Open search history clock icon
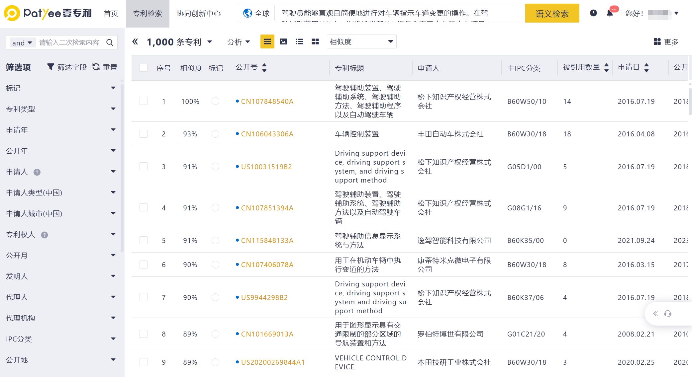Viewport: 692px width, 377px height. (x=593, y=13)
